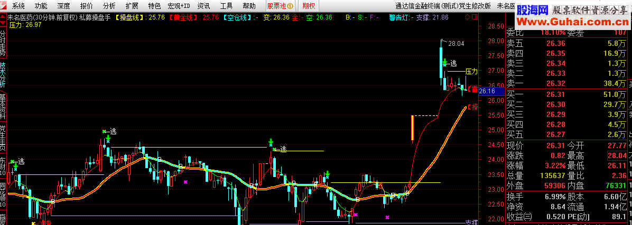Click the 卖四 price 26.35
The image size is (632, 225).
(556, 53)
